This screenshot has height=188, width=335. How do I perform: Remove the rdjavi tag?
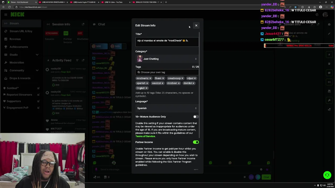click(195, 78)
